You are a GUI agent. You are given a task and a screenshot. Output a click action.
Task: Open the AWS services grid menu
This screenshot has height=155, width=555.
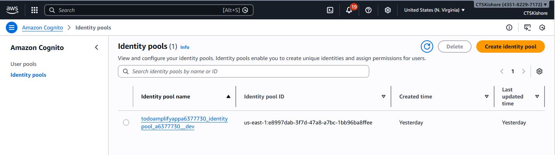[35, 10]
